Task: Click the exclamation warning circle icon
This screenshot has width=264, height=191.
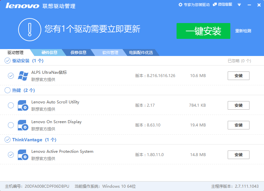Action: click(x=30, y=30)
